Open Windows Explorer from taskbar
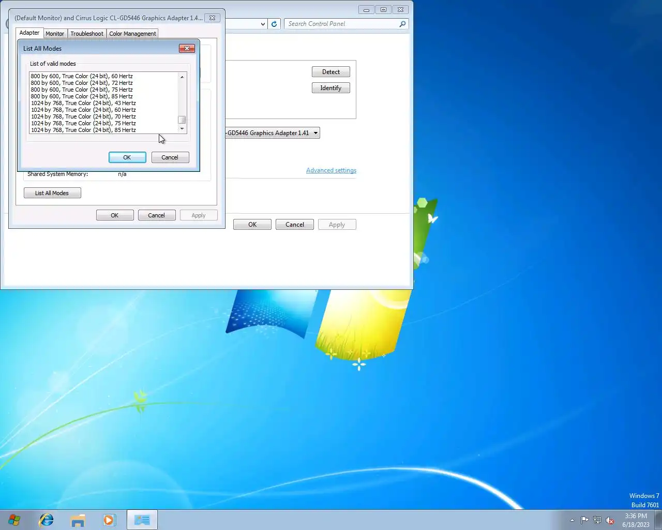Screen dimensions: 662x530 (78, 520)
